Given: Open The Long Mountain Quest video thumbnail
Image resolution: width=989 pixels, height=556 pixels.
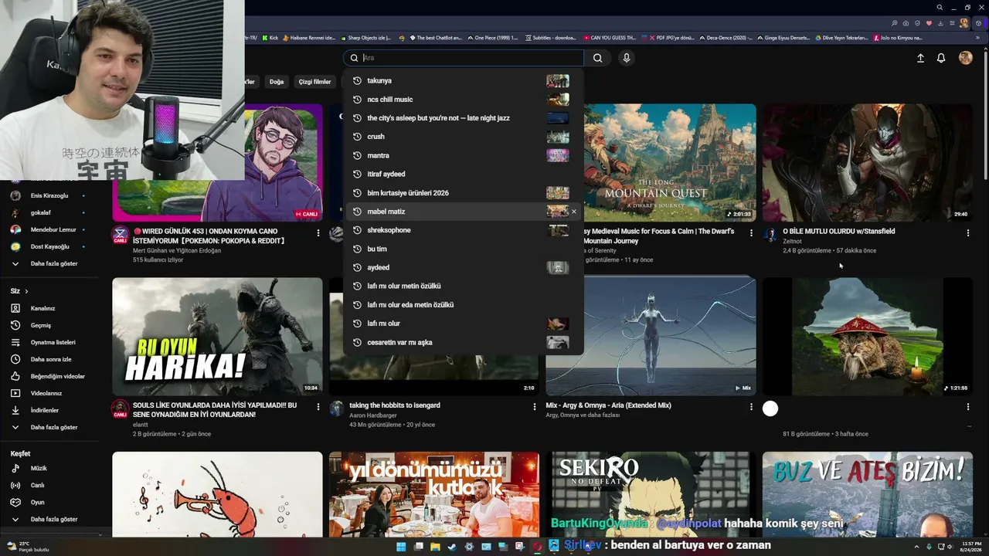Looking at the screenshot, I should 671,162.
